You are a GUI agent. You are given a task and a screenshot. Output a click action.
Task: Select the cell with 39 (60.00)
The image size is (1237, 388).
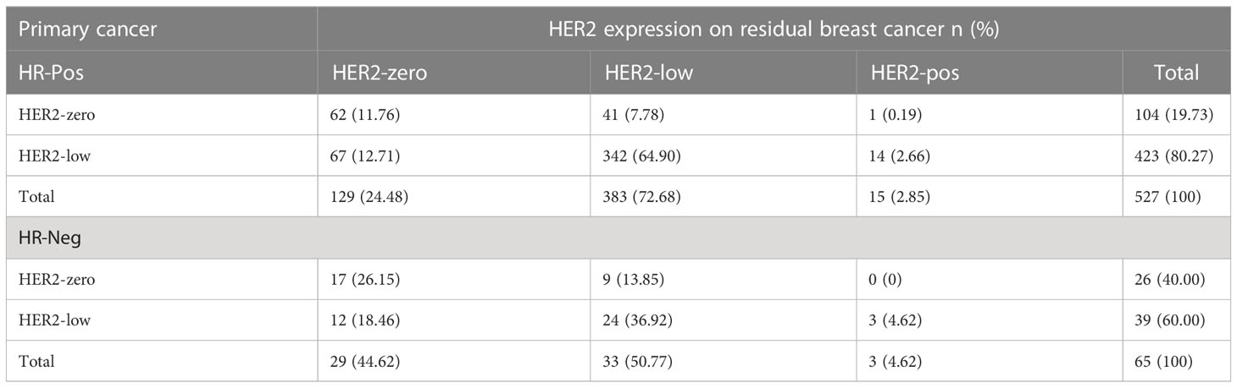[1177, 320]
